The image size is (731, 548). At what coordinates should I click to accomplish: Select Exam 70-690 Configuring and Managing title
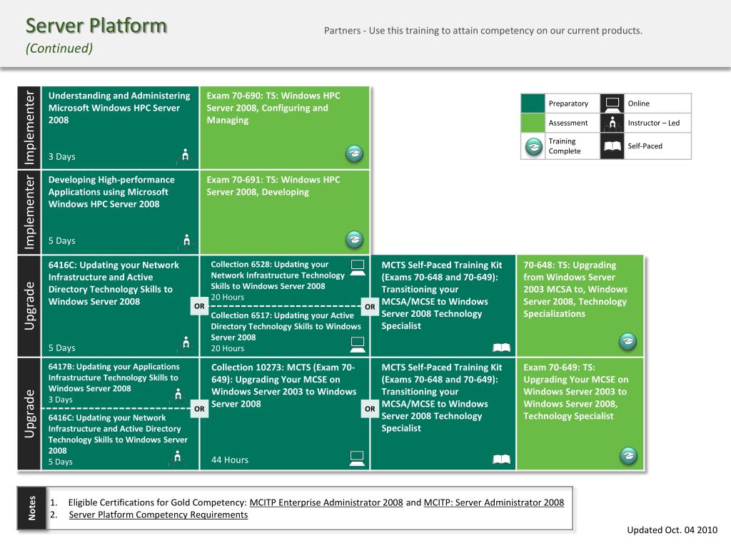click(x=273, y=108)
